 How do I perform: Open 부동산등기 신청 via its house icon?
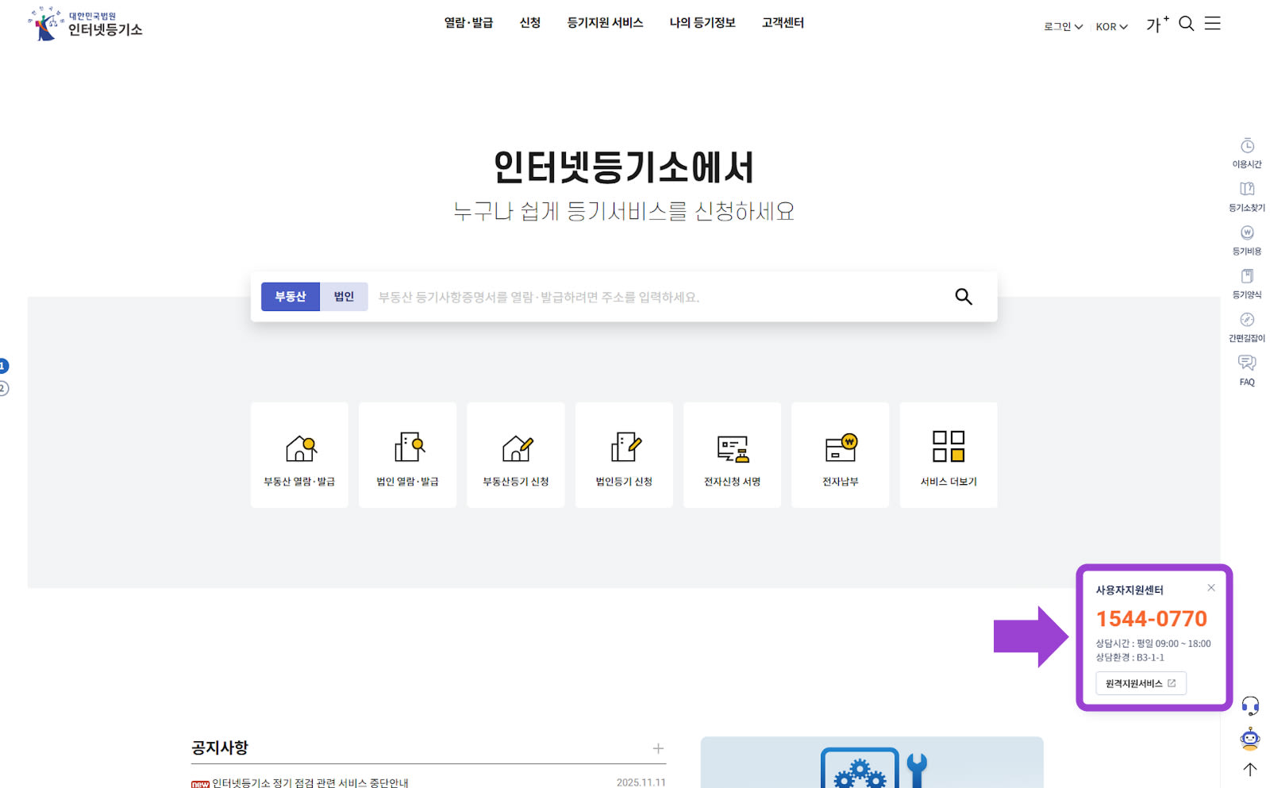pos(515,455)
